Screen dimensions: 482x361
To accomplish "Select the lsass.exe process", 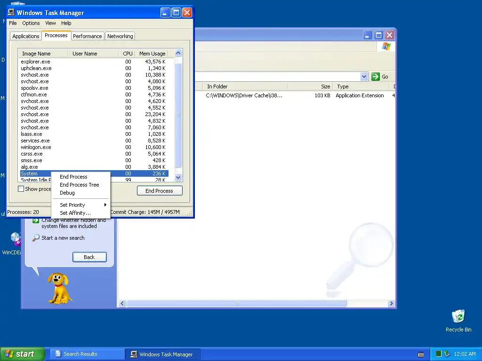I will click(94, 134).
